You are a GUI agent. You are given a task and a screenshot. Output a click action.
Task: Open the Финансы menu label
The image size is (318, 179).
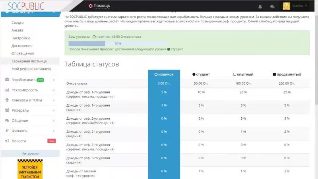coord(19,131)
